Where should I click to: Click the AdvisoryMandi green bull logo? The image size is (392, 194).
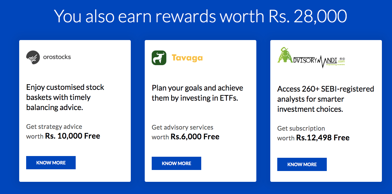(286, 56)
